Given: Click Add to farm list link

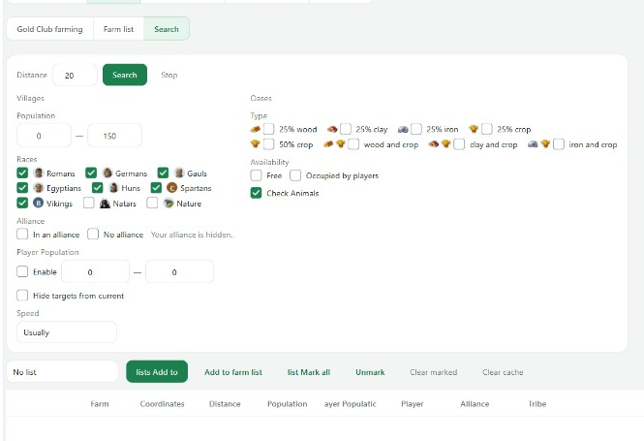Looking at the screenshot, I should click(x=233, y=372).
